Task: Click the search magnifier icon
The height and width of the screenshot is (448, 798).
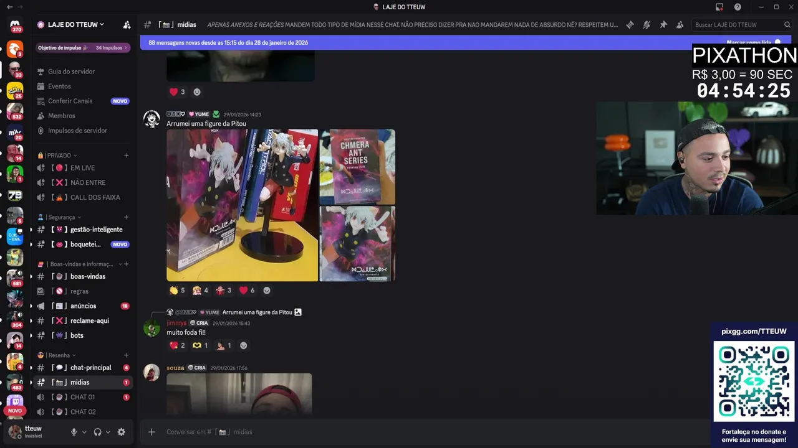Action: [787, 25]
